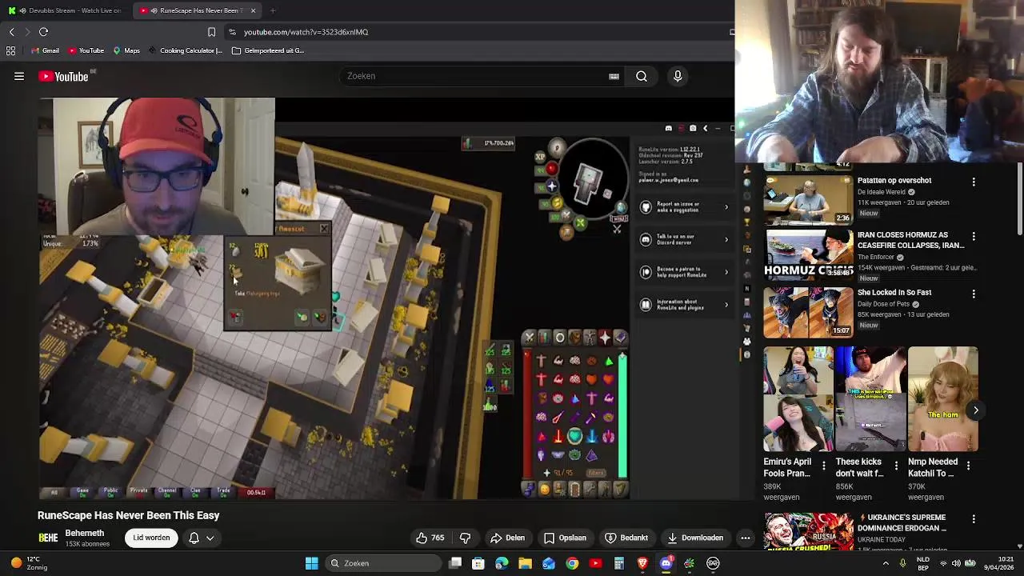Open She Locked In So Fast thumbnail
1024x576 pixels.
point(808,311)
